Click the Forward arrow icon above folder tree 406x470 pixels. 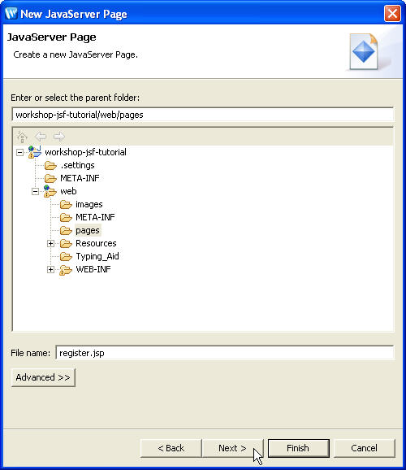click(x=59, y=137)
